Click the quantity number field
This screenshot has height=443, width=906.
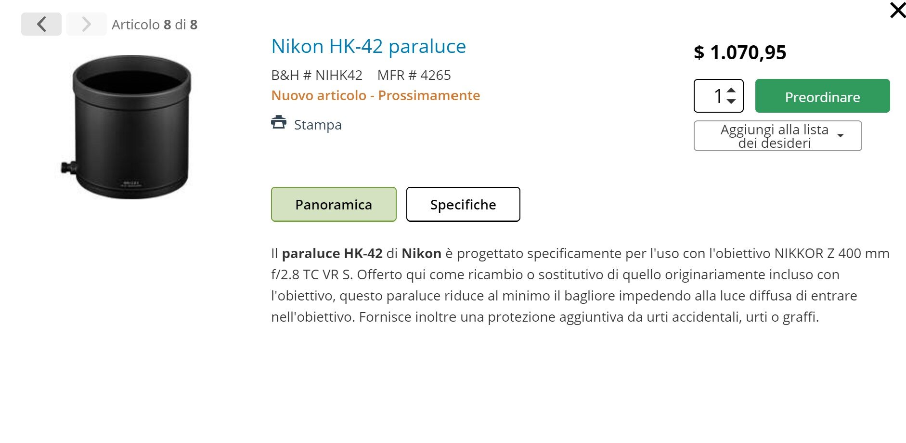coord(718,96)
